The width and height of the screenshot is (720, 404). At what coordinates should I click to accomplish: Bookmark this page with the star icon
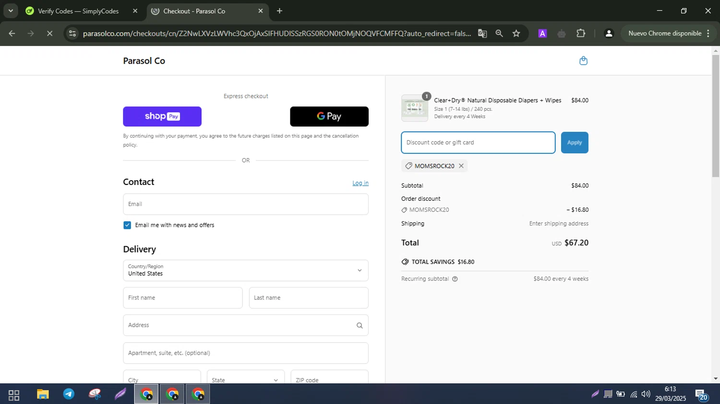coord(516,34)
